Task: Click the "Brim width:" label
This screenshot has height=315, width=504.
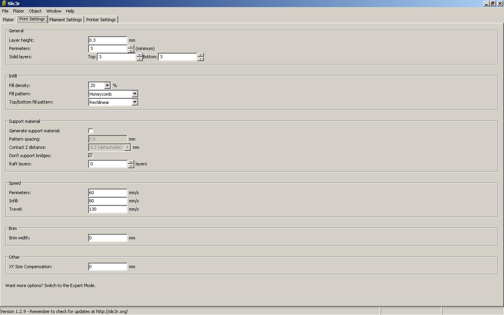Action: (20, 238)
